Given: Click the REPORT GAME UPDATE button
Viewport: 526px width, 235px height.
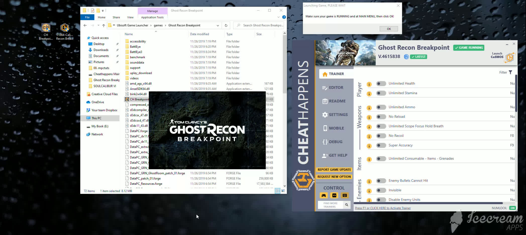Looking at the screenshot, I should tap(334, 170).
